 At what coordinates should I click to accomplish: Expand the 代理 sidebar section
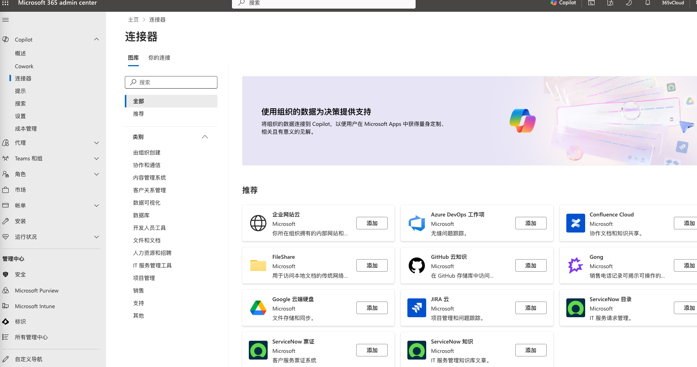click(x=97, y=143)
